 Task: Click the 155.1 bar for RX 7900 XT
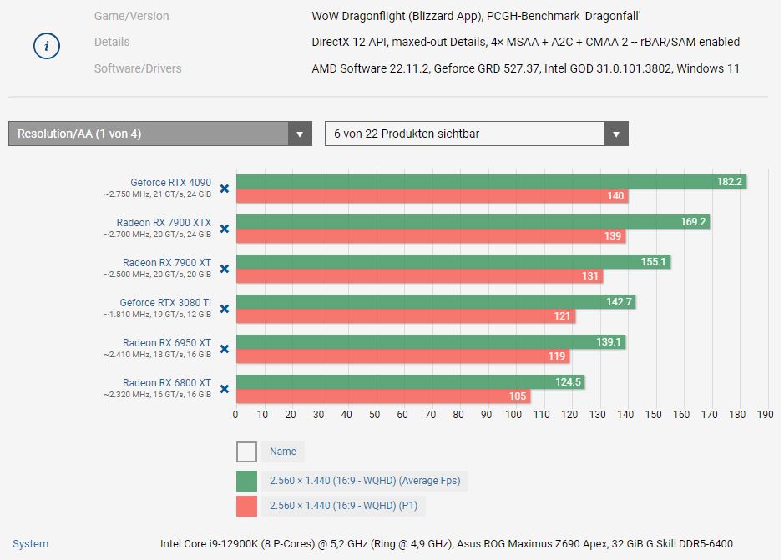pos(453,261)
